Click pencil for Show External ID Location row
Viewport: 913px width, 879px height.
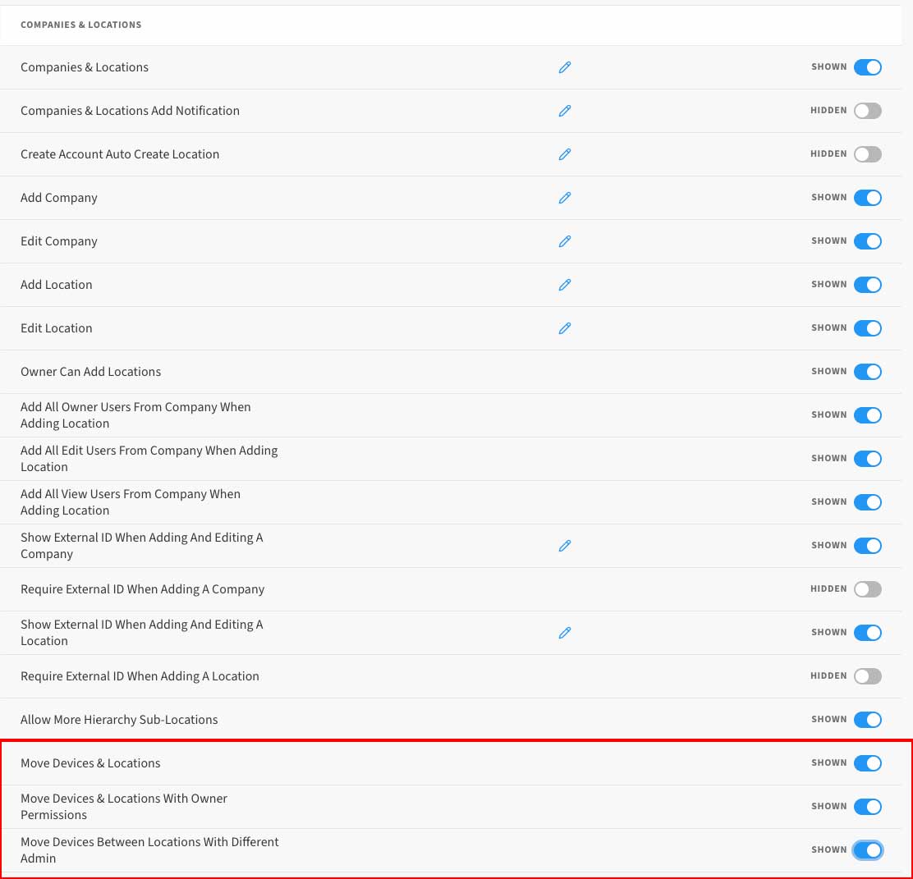(565, 633)
